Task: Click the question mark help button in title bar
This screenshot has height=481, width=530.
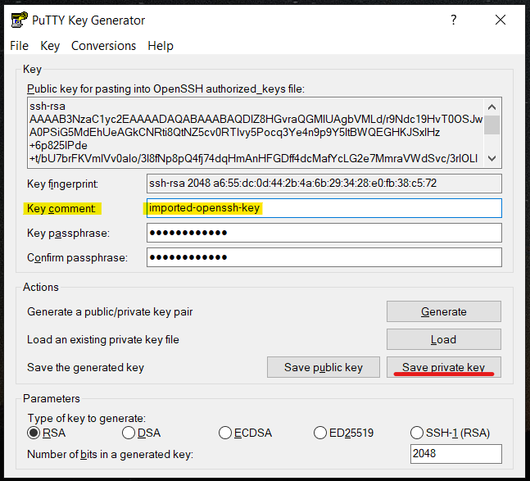Action: coord(454,20)
